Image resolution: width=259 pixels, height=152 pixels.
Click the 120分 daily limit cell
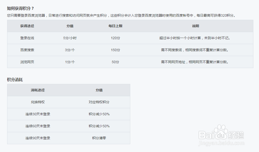114,38
